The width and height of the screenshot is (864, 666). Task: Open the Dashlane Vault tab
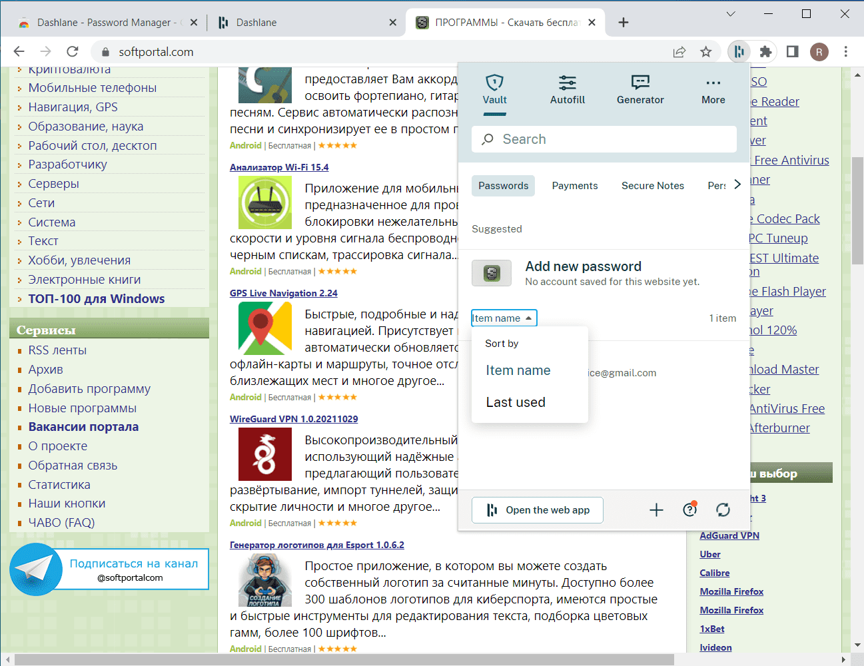pyautogui.click(x=494, y=90)
